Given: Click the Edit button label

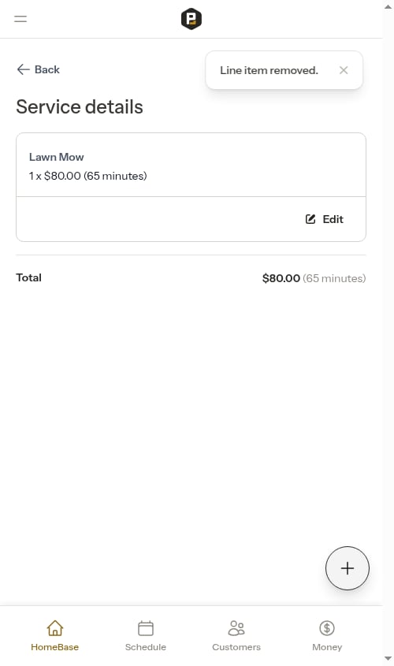Looking at the screenshot, I should pos(333,219).
